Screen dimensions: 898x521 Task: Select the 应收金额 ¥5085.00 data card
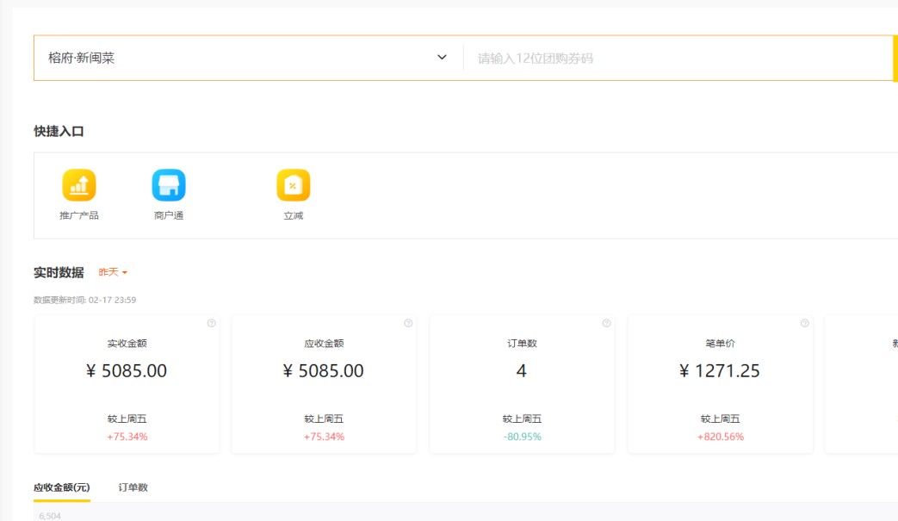(x=324, y=383)
